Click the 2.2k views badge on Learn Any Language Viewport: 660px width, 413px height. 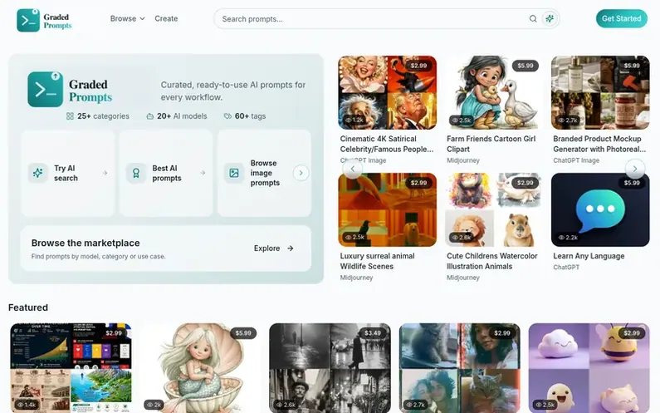click(568, 238)
